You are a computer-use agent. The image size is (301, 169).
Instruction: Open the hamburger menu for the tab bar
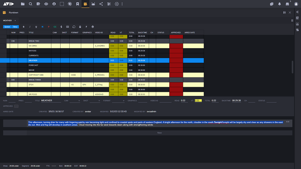pyautogui.click(x=292, y=20)
